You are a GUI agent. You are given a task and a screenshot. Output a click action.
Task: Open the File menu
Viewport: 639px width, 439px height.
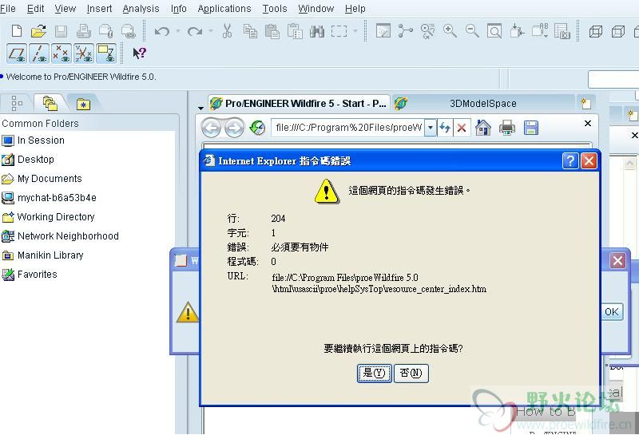point(8,9)
